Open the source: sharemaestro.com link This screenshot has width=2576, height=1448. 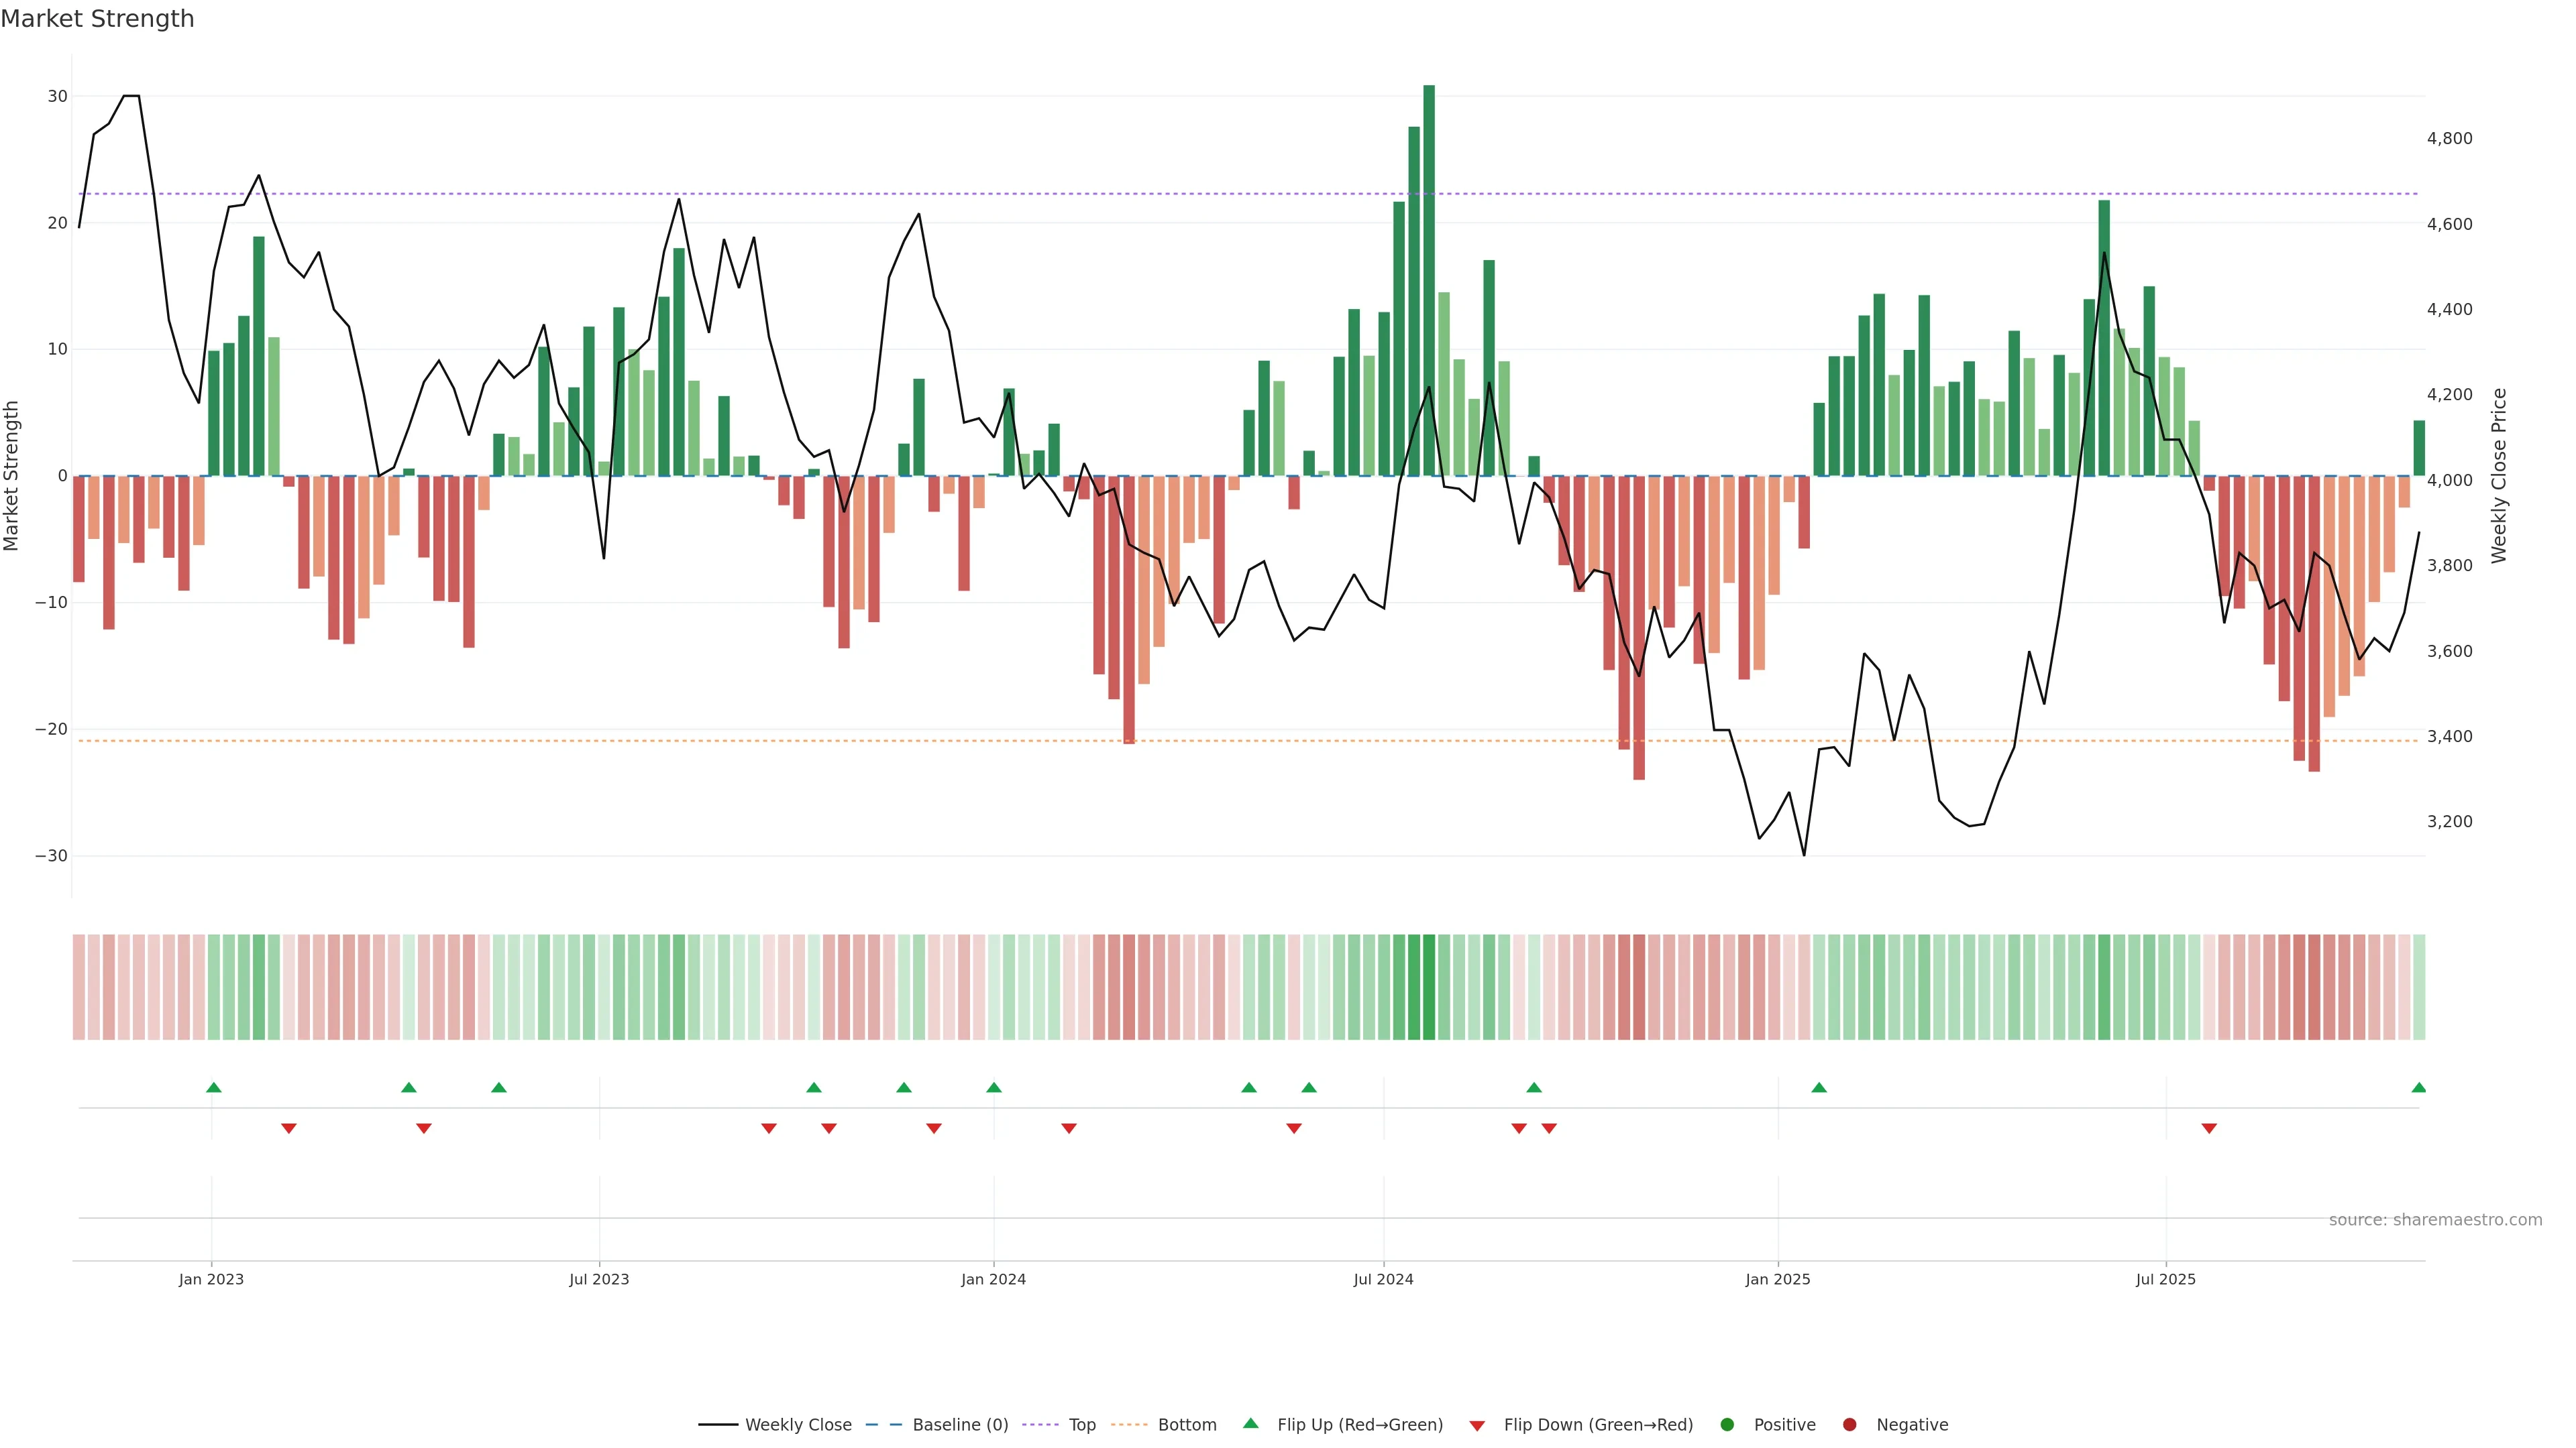tap(2435, 1219)
